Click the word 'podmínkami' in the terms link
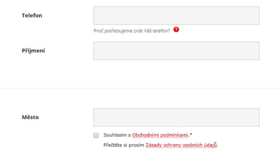 coord(174,135)
